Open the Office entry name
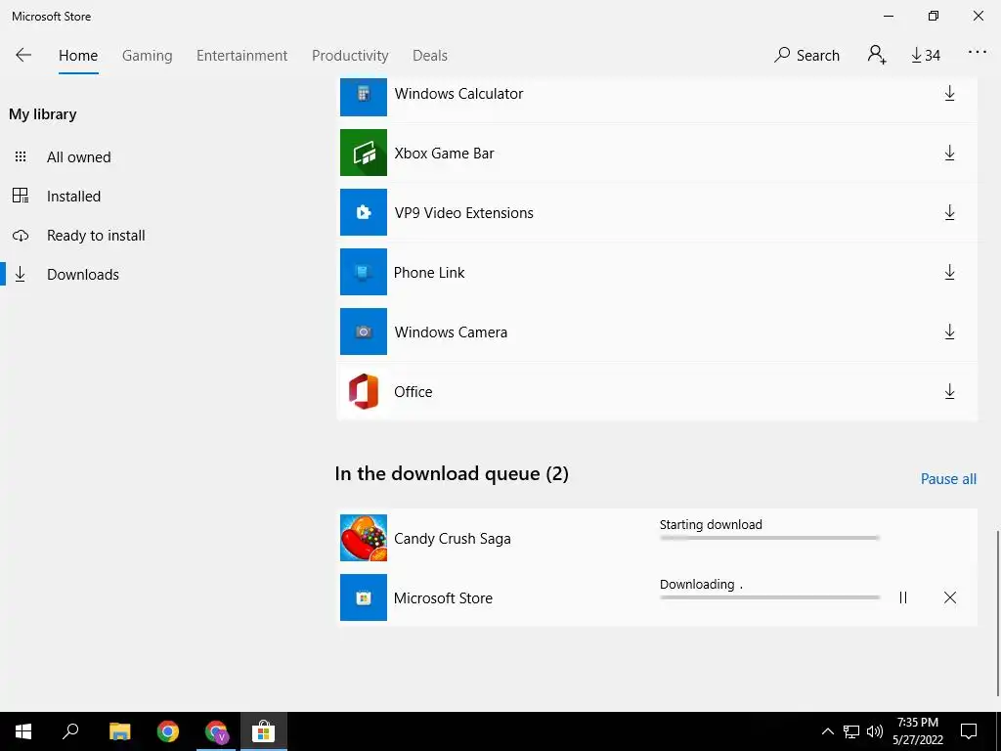Image resolution: width=1001 pixels, height=751 pixels. 413,391
